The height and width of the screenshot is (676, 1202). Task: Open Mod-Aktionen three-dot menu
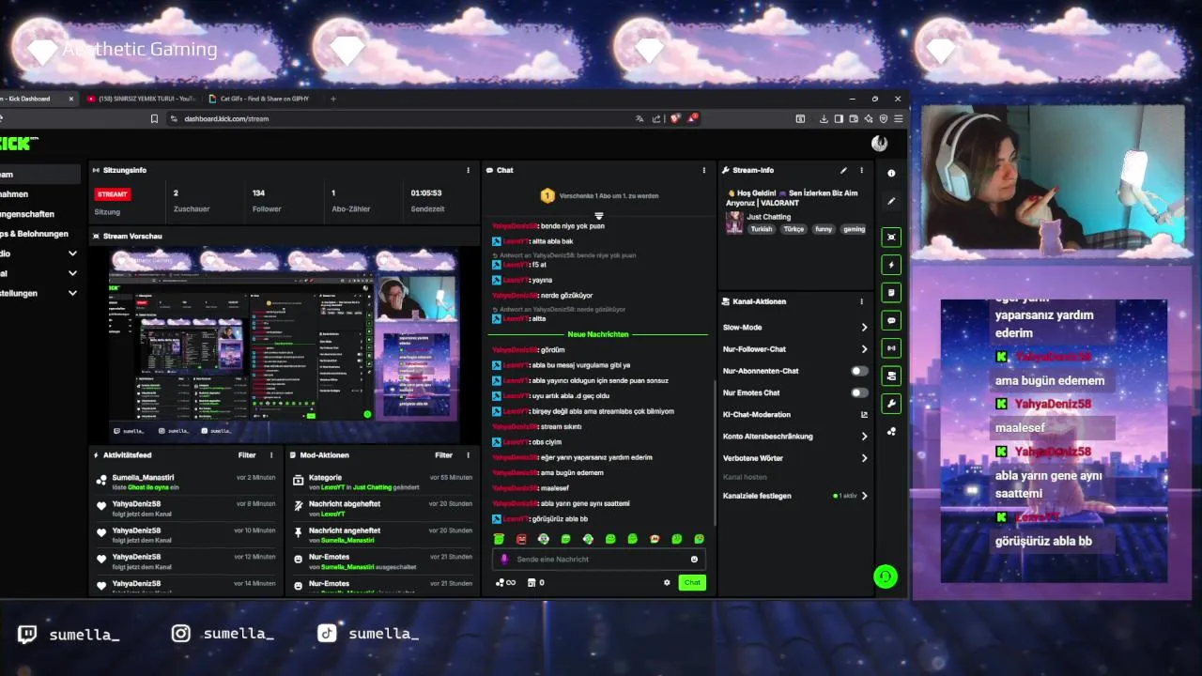[468, 455]
